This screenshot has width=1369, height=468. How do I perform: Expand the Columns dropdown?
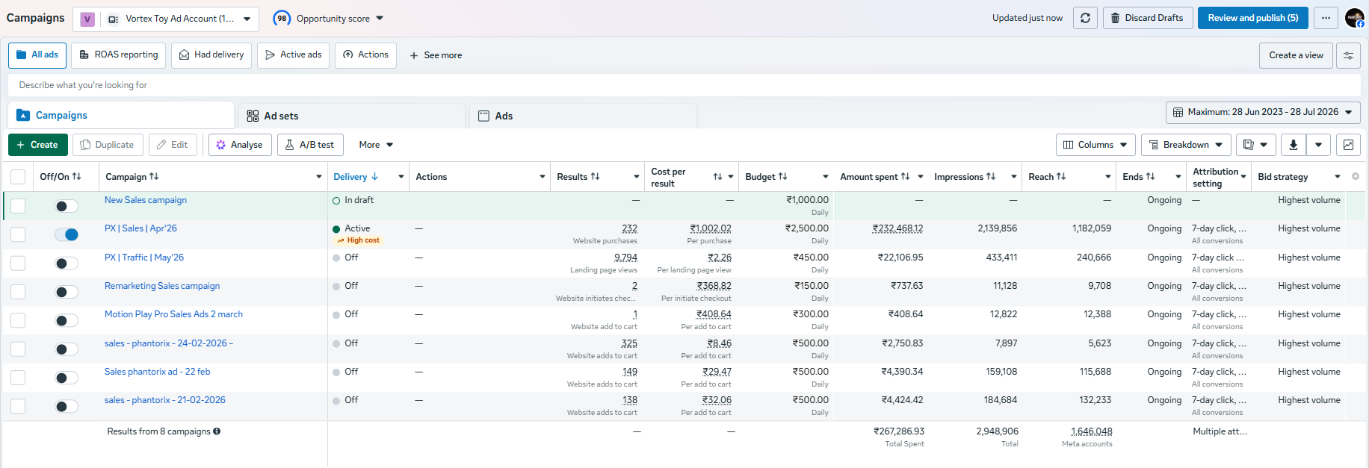pos(1095,145)
